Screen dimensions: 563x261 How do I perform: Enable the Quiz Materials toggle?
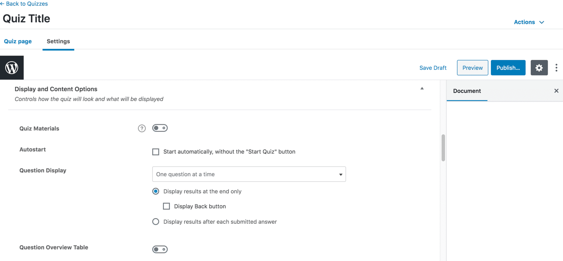[x=160, y=128]
